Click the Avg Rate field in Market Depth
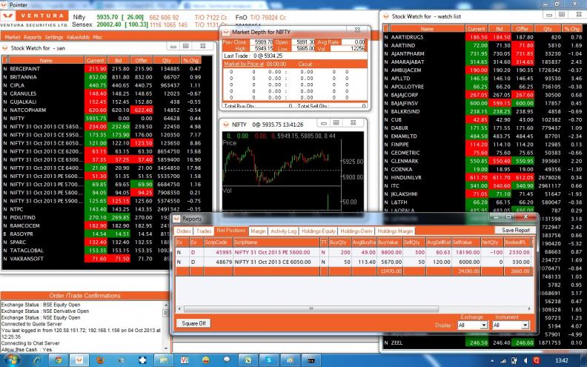This screenshot has width=587, height=367. (354, 42)
